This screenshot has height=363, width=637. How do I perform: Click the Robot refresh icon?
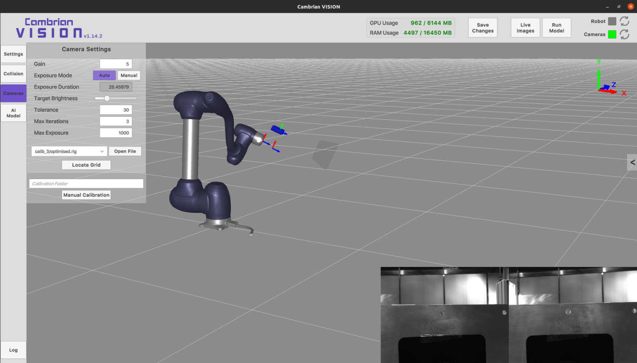point(624,21)
